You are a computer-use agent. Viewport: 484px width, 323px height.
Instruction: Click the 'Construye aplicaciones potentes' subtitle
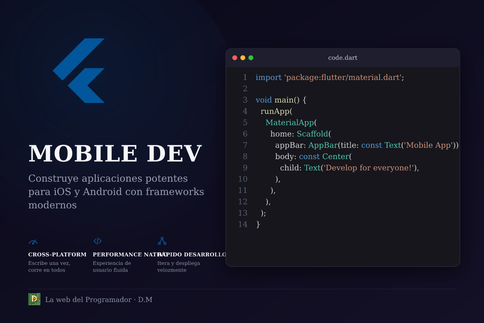click(116, 192)
